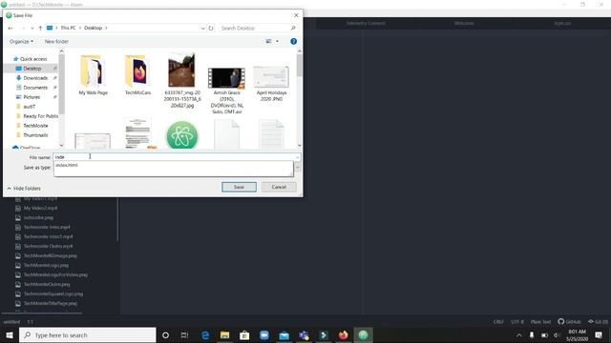Select Pictures in navigation pane
This screenshot has width=611, height=343.
[32, 97]
